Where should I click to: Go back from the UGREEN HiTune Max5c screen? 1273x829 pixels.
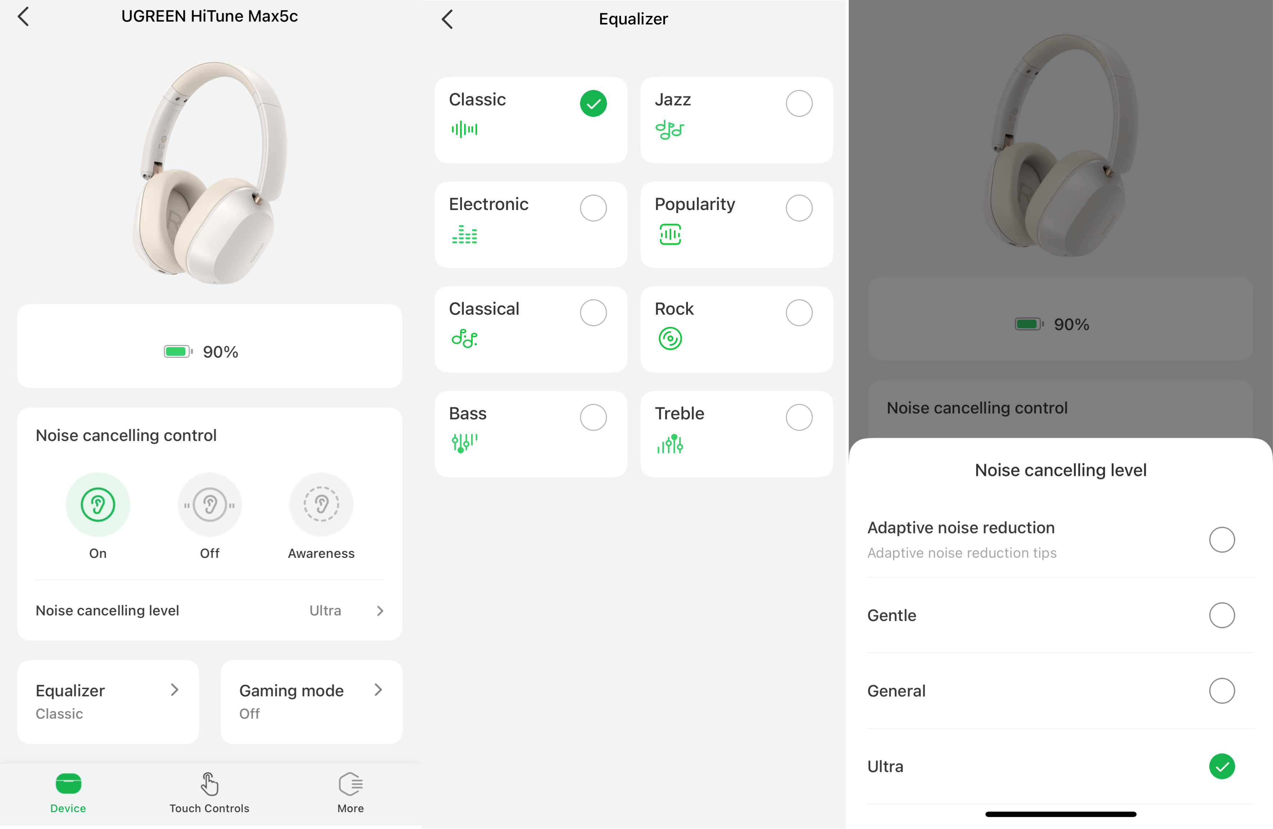coord(23,17)
